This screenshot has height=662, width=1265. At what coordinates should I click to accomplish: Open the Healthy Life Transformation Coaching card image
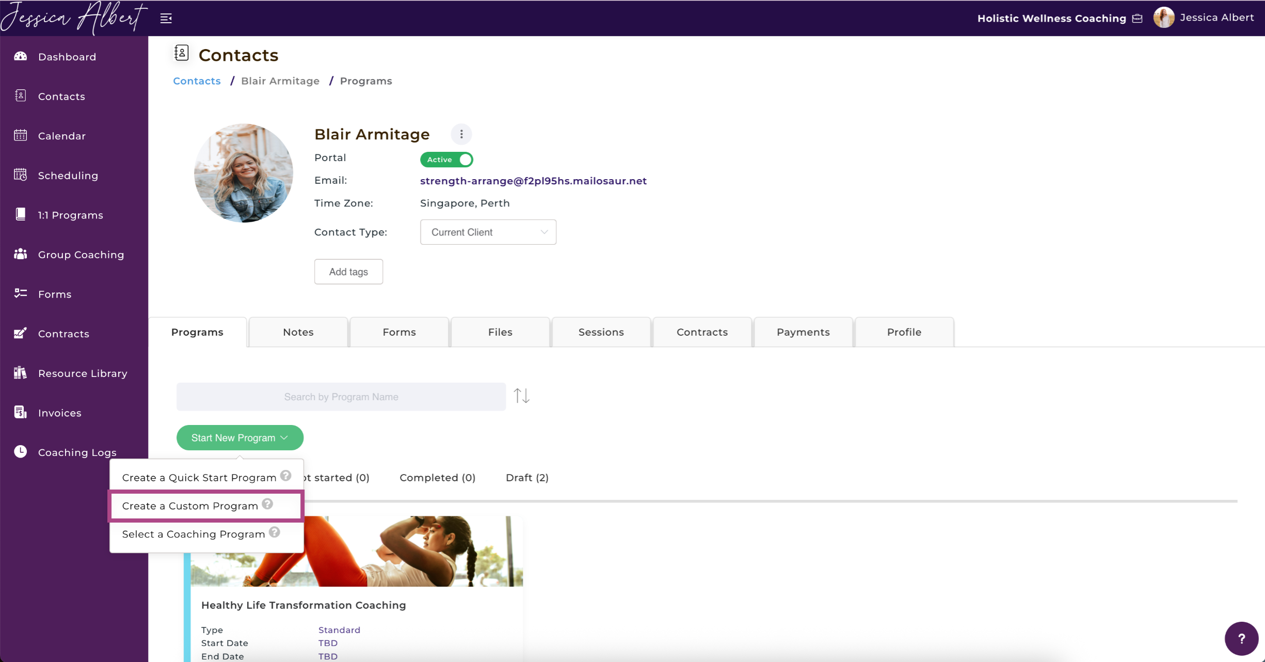click(357, 551)
